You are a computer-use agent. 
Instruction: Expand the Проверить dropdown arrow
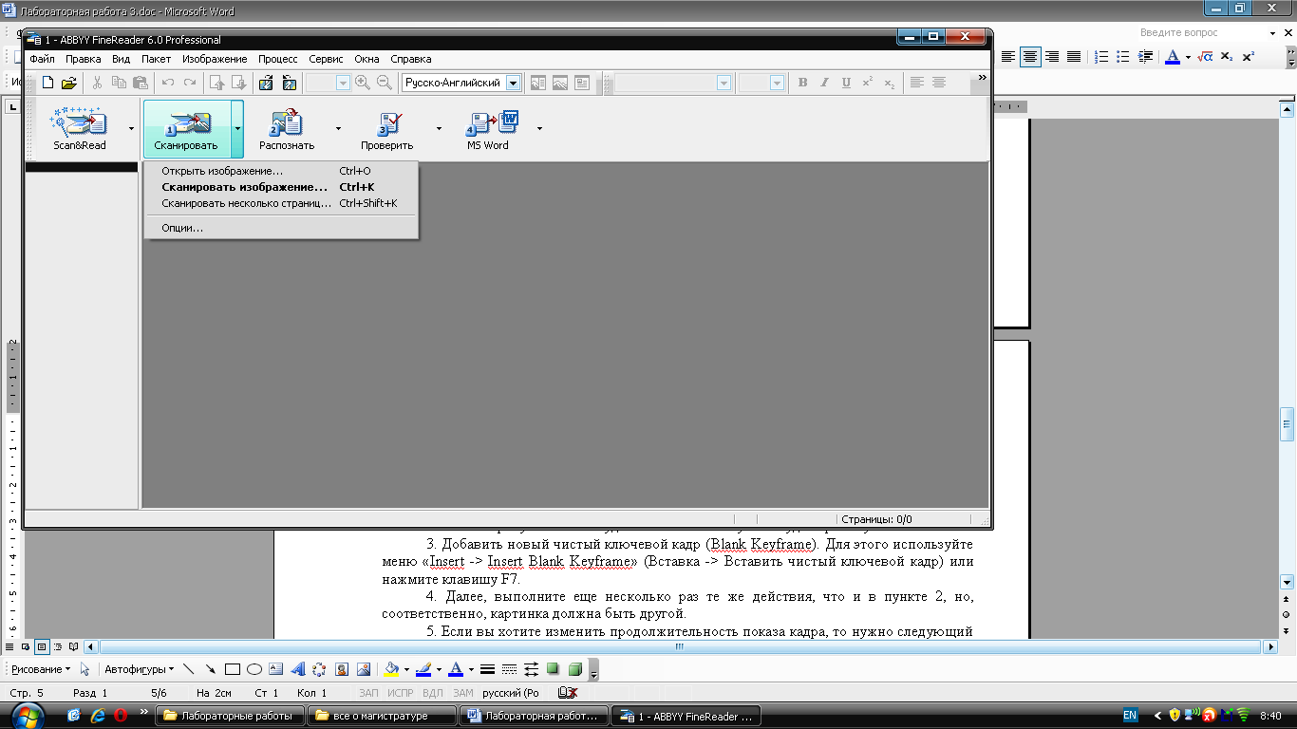pos(438,129)
